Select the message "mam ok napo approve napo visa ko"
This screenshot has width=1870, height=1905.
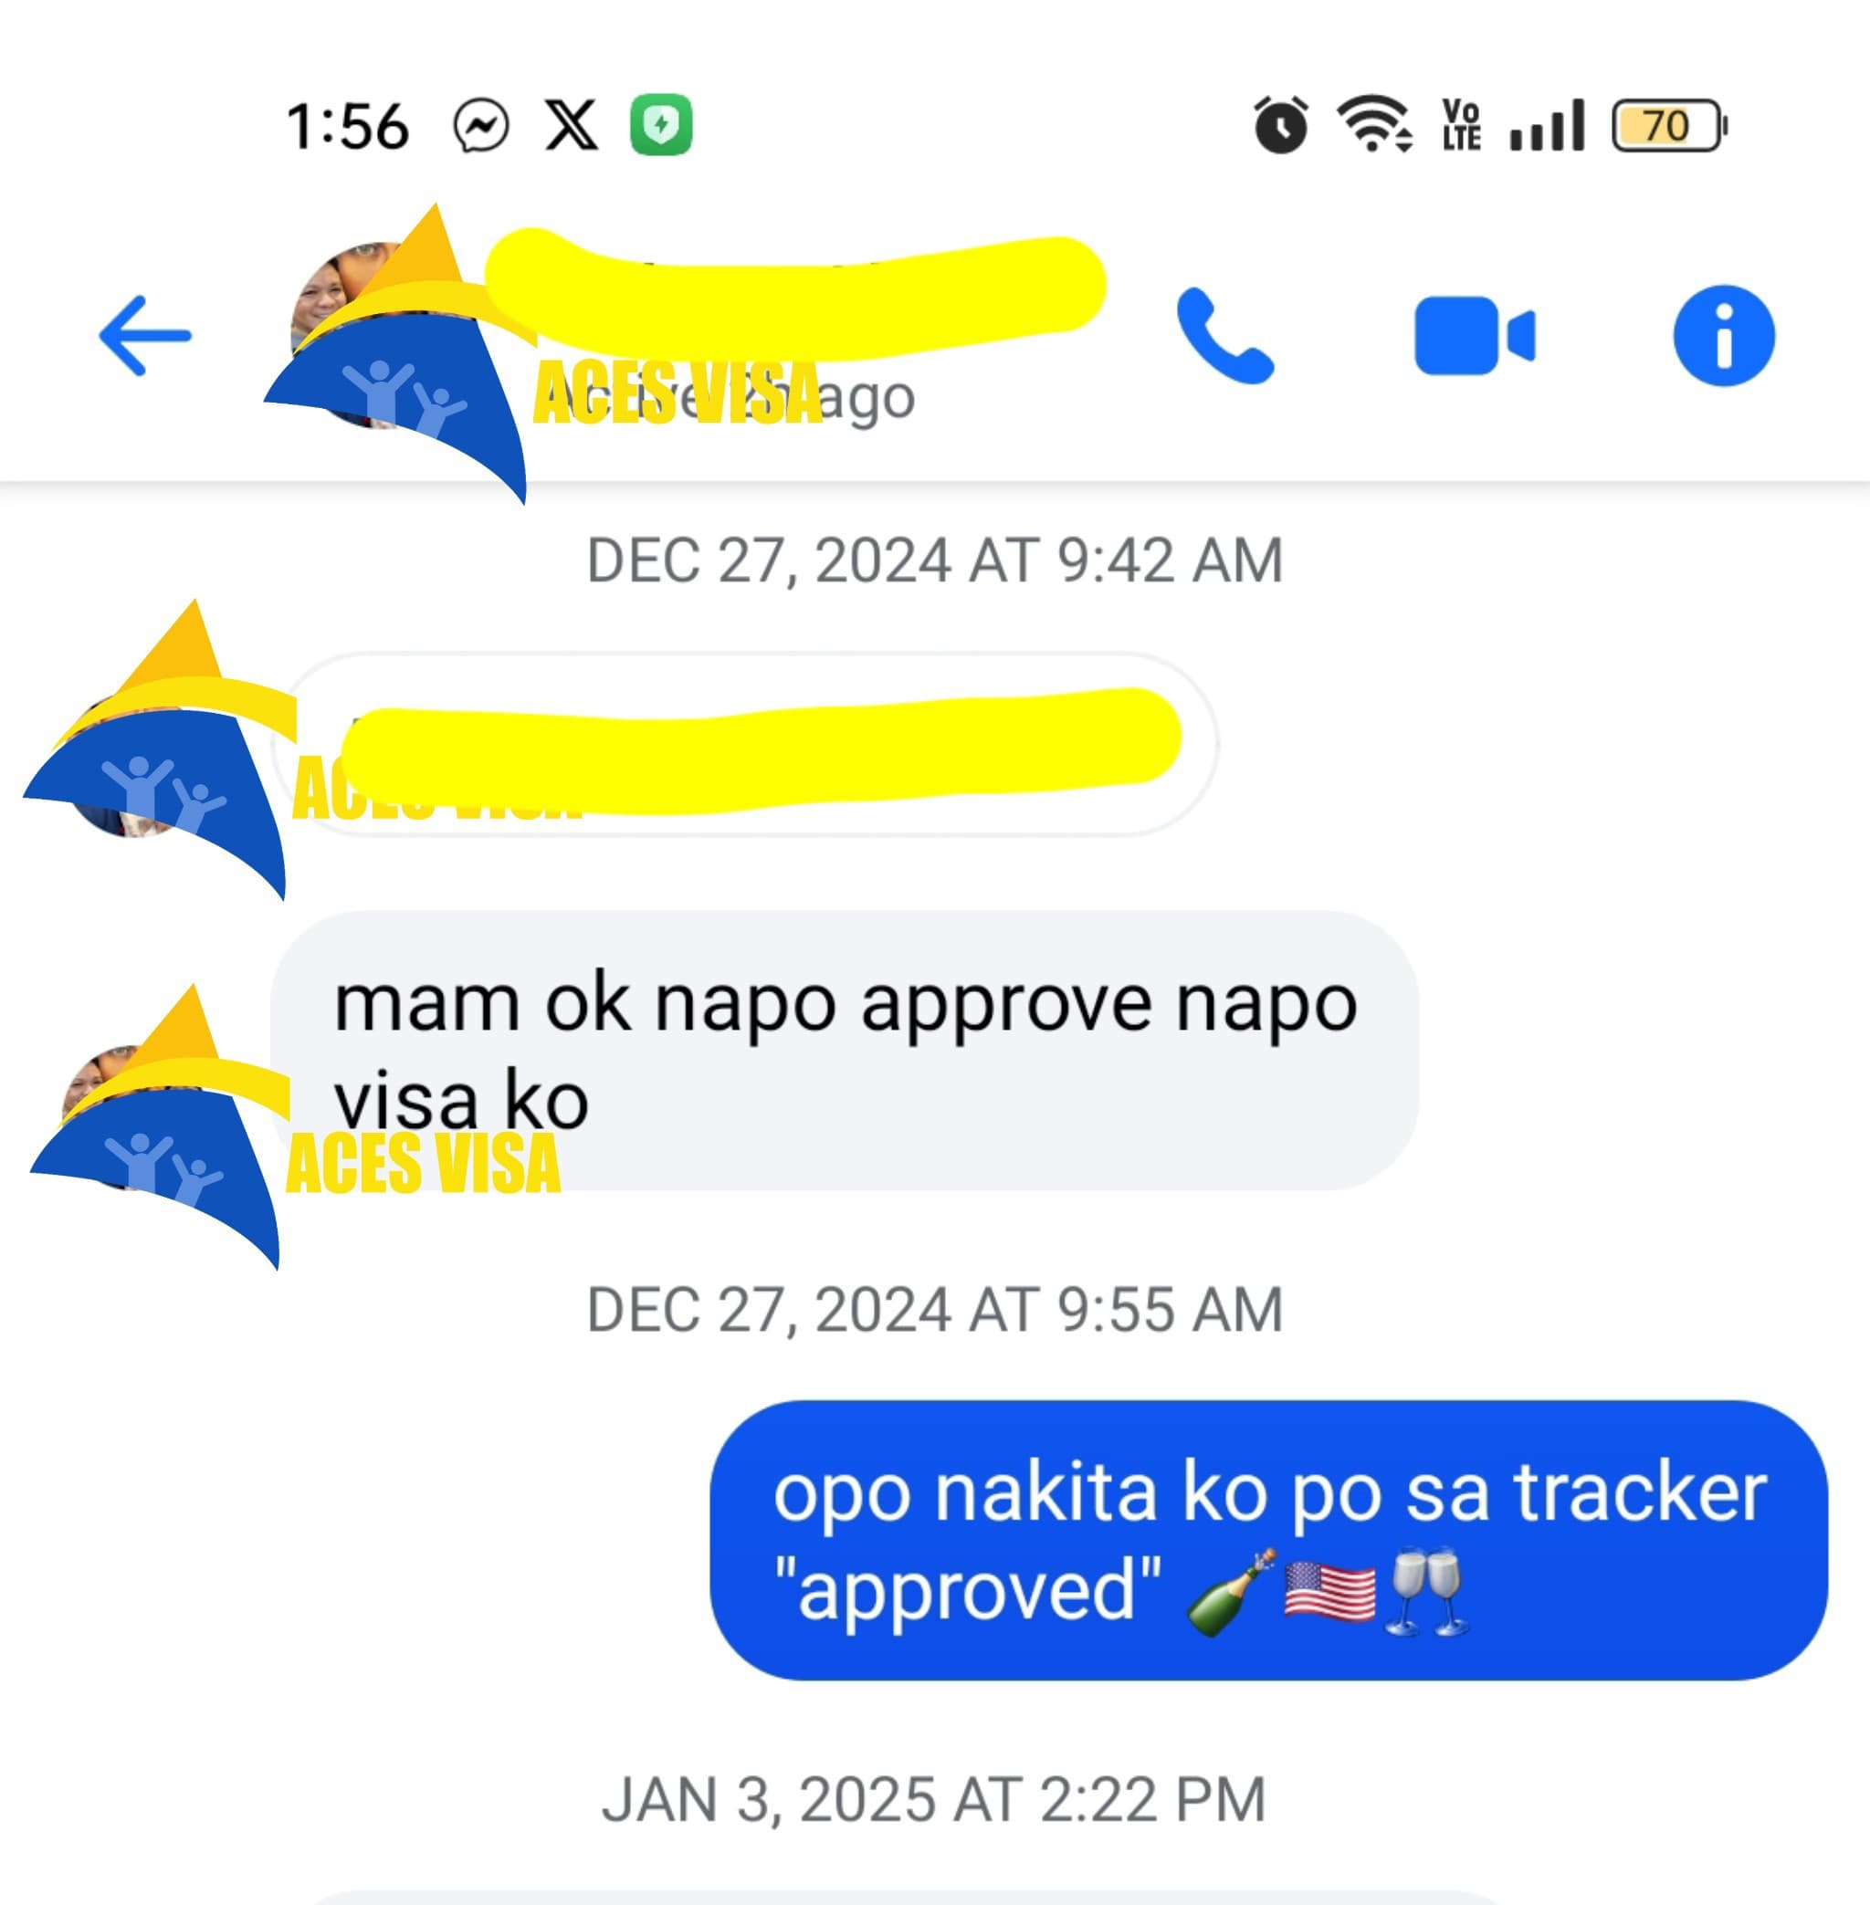coord(844,1051)
